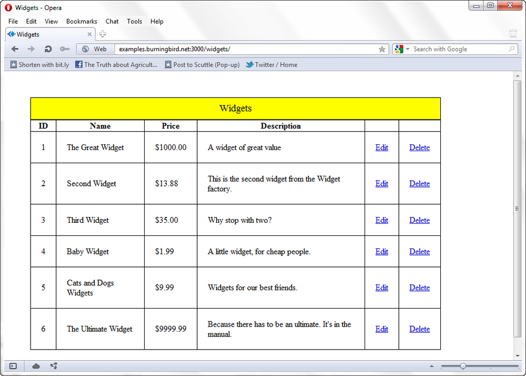Adjust the page zoom slider
Image resolution: width=526 pixels, height=376 pixels.
click(463, 365)
